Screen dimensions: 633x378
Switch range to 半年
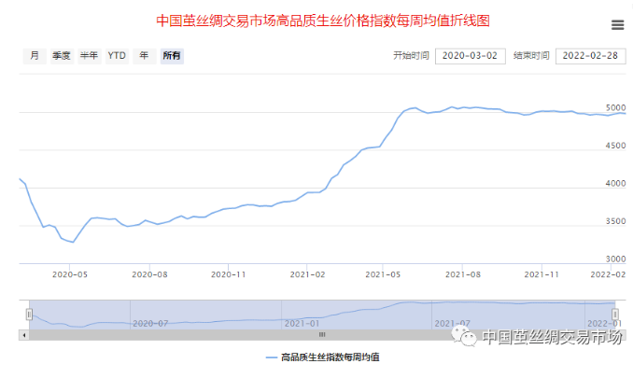(x=89, y=56)
